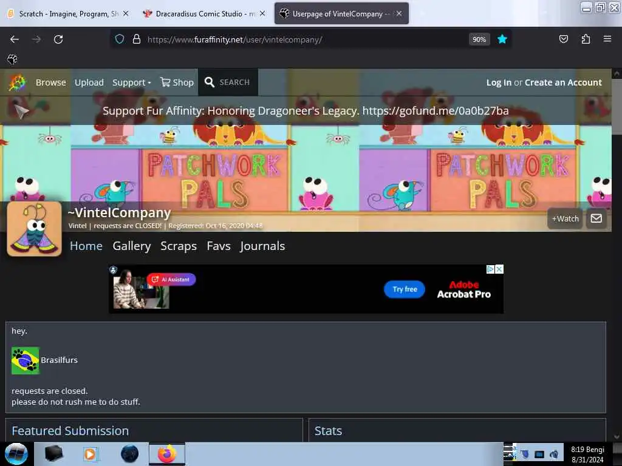
Task: Open the Scraps tab
Action: [179, 246]
